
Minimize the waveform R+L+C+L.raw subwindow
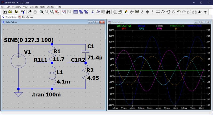click(196, 22)
